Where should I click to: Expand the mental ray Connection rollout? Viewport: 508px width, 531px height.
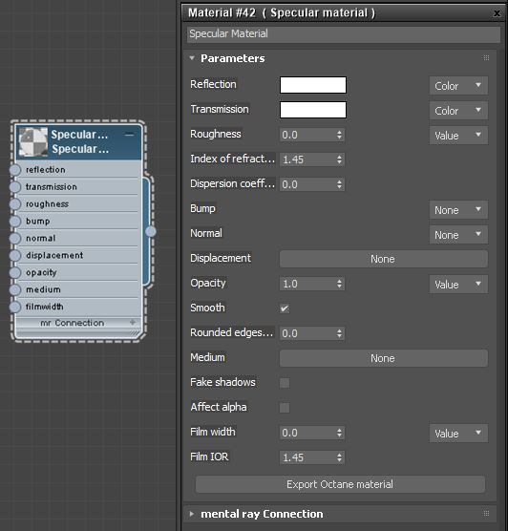tap(192, 514)
